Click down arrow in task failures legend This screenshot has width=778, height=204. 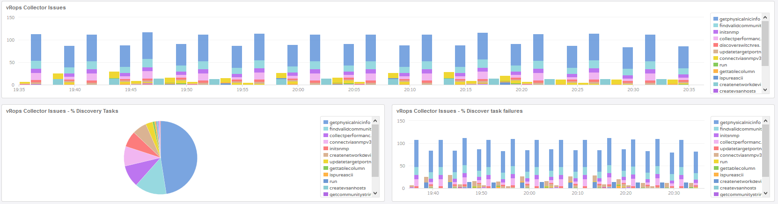click(765, 193)
